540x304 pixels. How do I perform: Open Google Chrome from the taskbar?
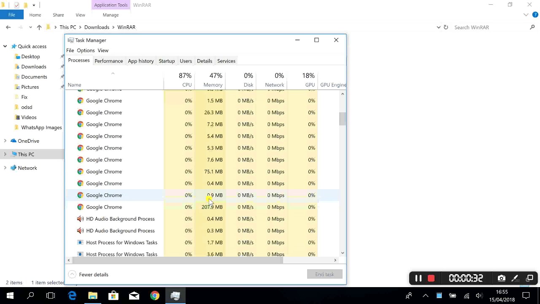coord(155,296)
